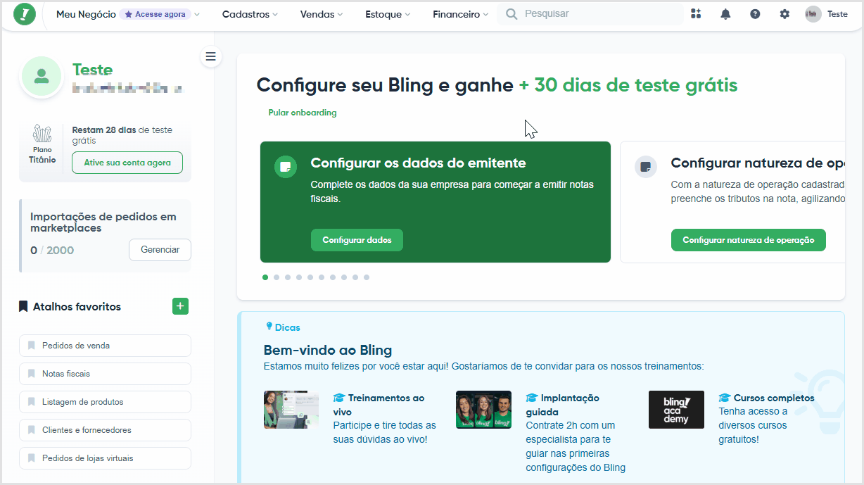
Task: Open the Treinamentos ao vivo link
Action: pos(379,405)
